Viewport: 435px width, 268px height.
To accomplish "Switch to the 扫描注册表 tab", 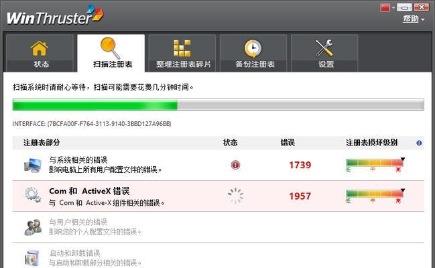I will pyautogui.click(x=111, y=53).
